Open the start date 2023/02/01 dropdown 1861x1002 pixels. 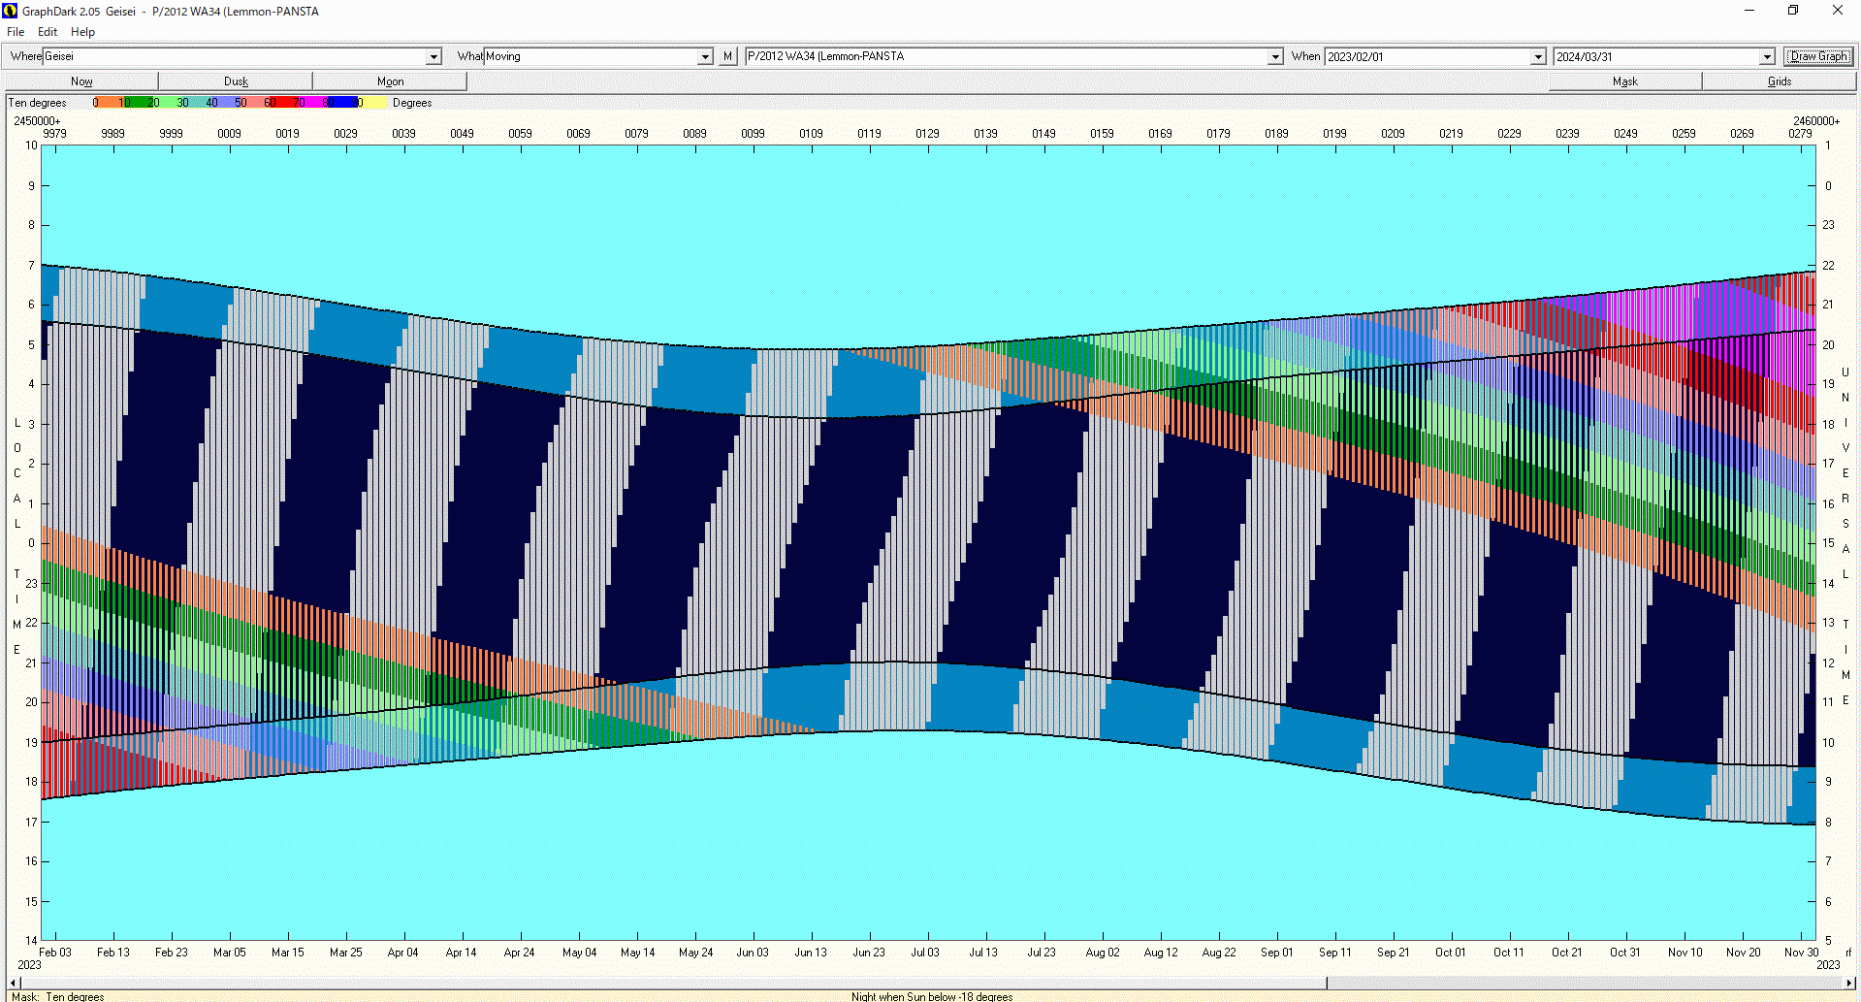1538,57
